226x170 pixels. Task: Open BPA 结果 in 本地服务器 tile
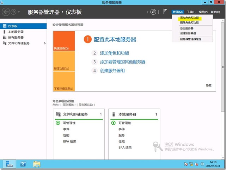point(125,148)
